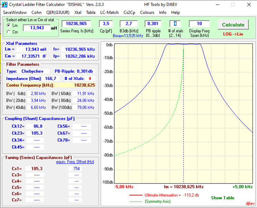Click the Type: Chebychev field

28,71
